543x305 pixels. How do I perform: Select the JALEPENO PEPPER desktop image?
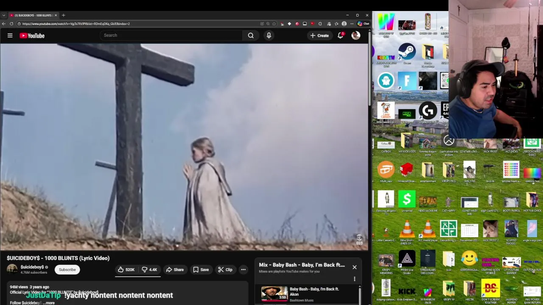[511, 292]
